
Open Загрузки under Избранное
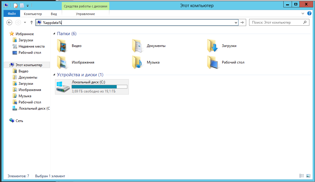(x=26, y=40)
